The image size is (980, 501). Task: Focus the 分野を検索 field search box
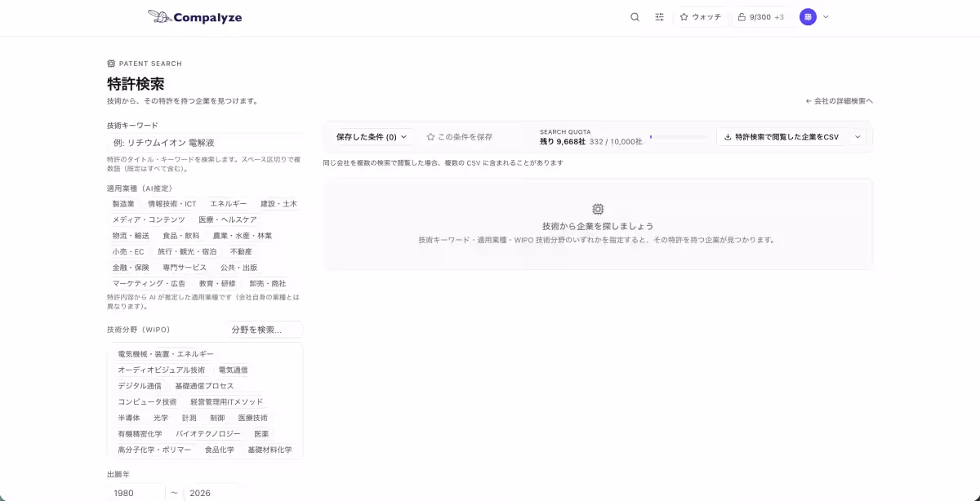pos(264,330)
